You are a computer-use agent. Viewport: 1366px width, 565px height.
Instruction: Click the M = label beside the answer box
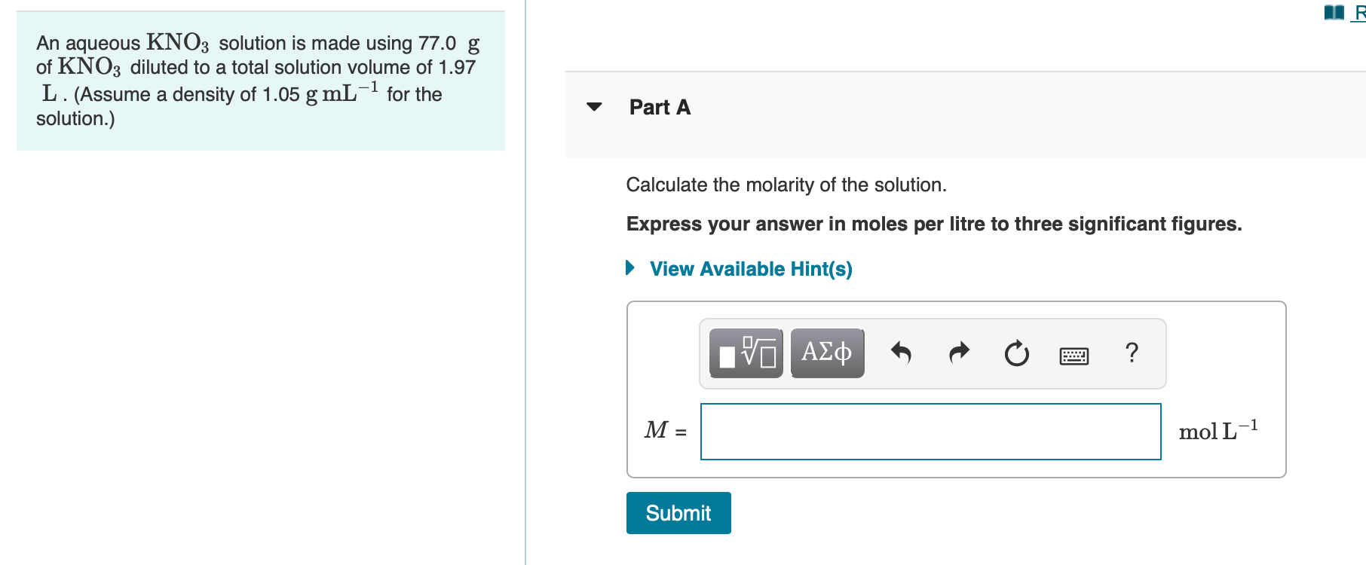pyautogui.click(x=663, y=431)
